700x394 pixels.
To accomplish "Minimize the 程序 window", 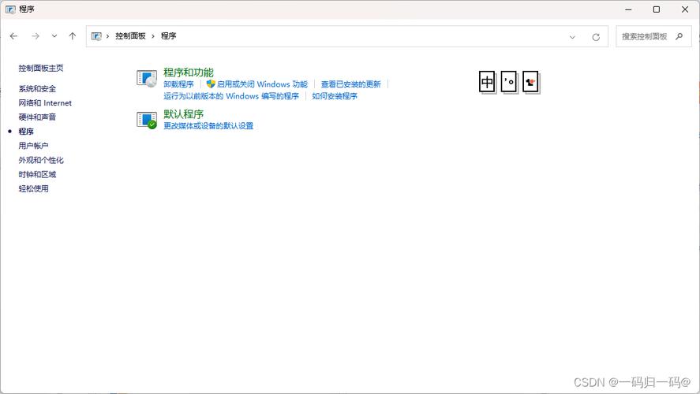I will point(628,9).
